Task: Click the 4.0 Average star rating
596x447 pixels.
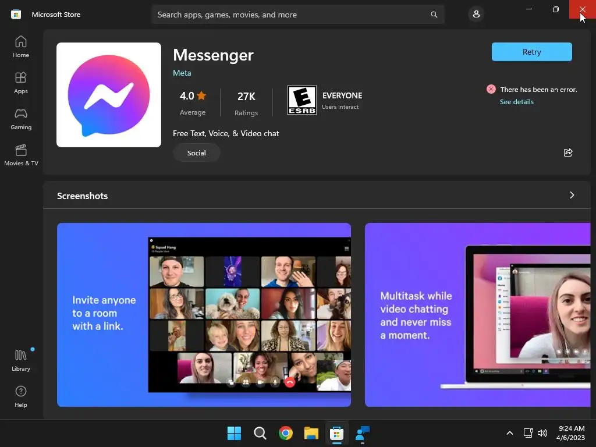Action: click(x=193, y=102)
